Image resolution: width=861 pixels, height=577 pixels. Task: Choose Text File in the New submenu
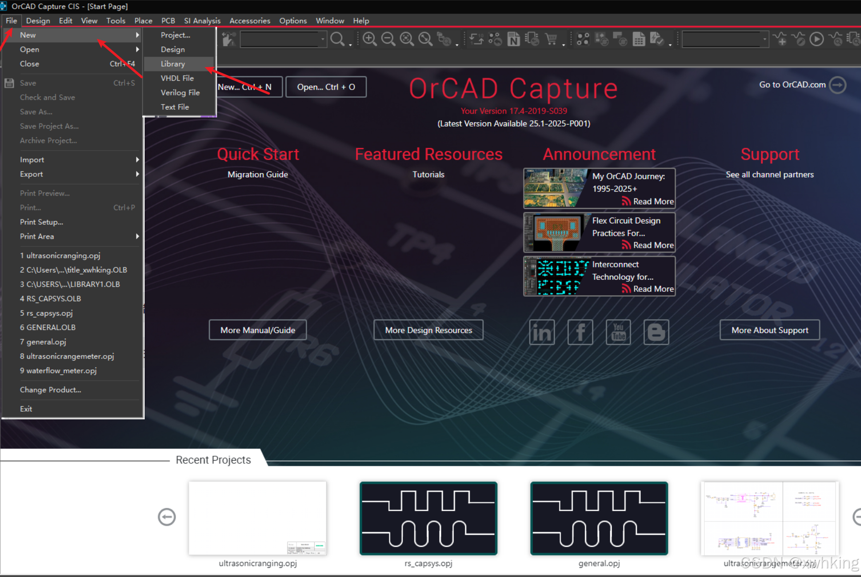pyautogui.click(x=179, y=107)
